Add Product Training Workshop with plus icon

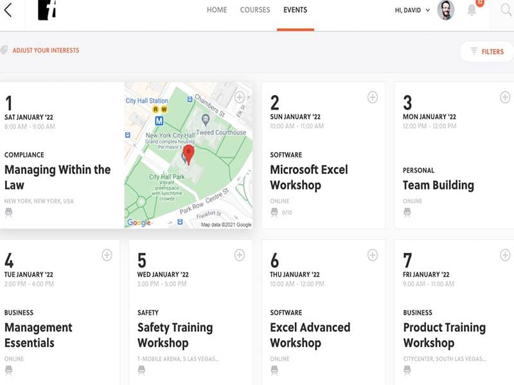505,255
